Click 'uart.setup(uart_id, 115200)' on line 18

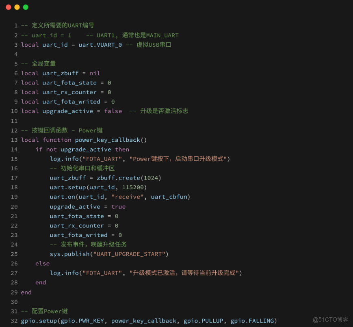pyautogui.click(x=98, y=188)
